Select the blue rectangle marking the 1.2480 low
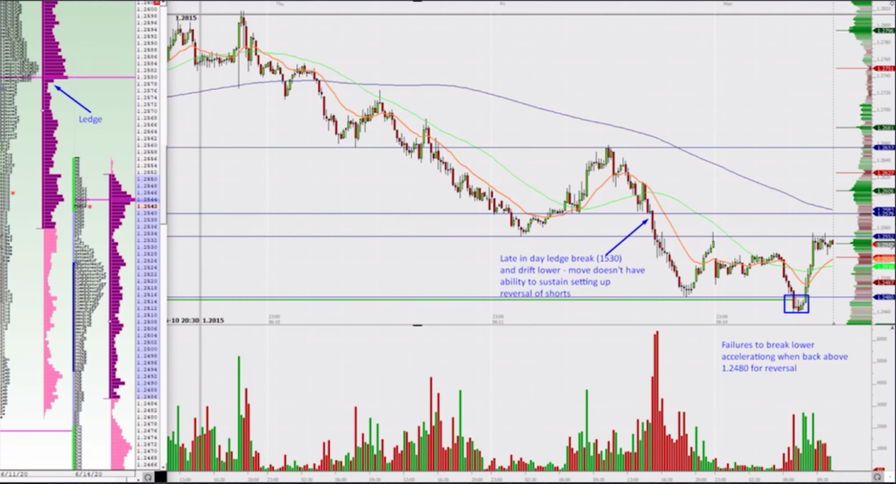 tap(795, 303)
